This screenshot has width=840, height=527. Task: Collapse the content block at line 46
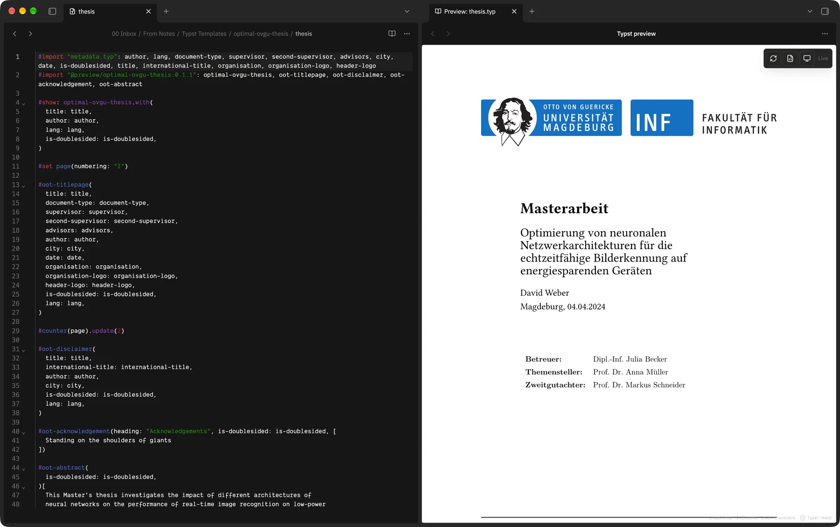[23, 487]
